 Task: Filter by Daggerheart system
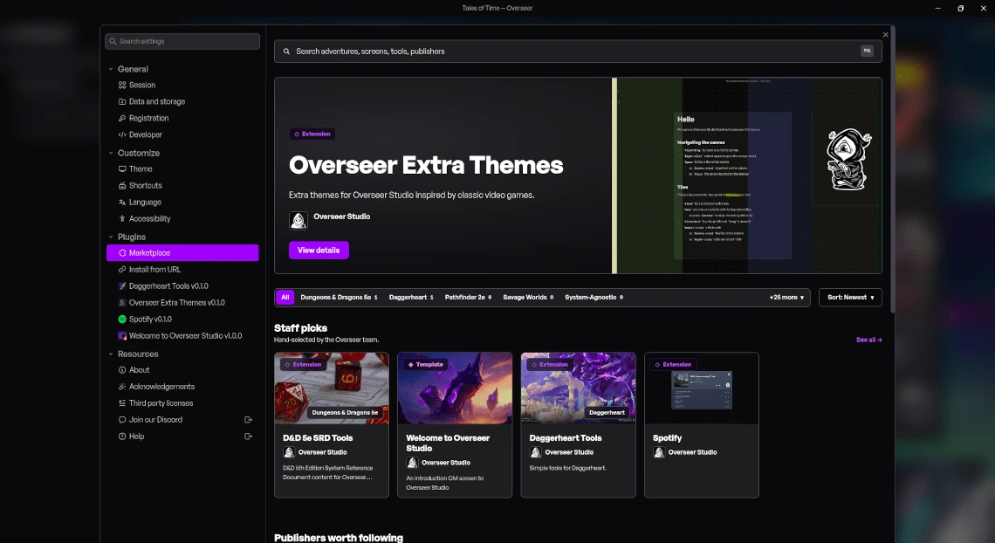[x=411, y=297]
